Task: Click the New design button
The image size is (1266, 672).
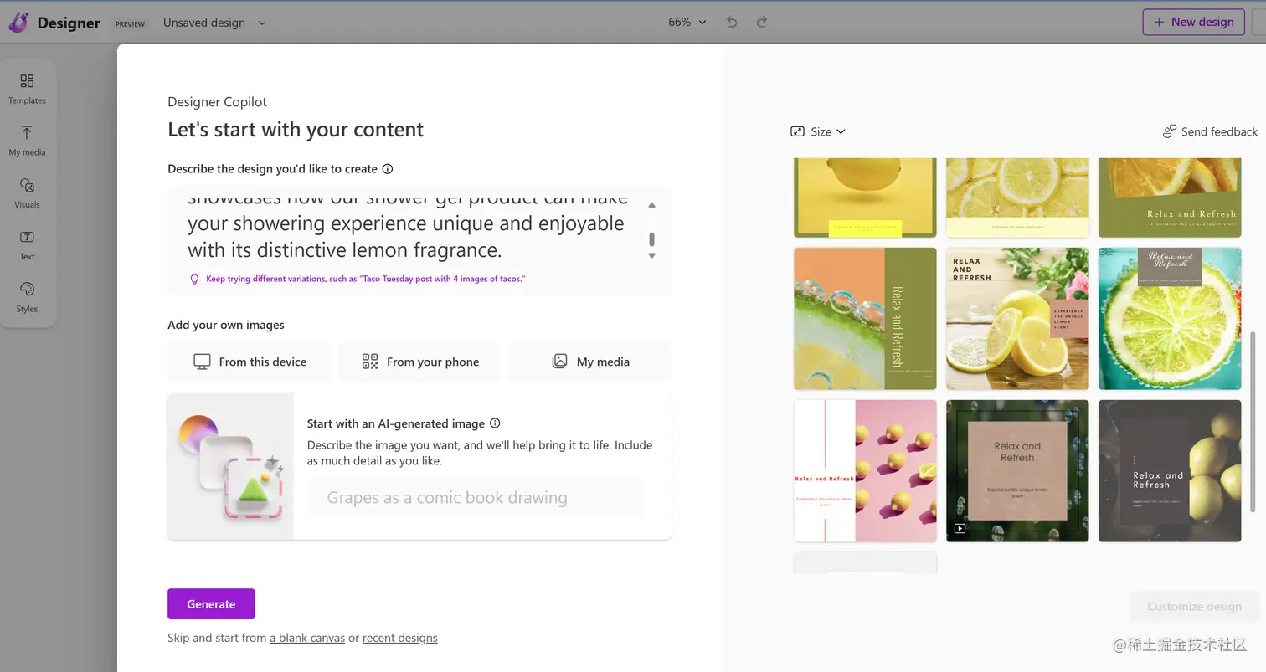Action: pyautogui.click(x=1193, y=23)
